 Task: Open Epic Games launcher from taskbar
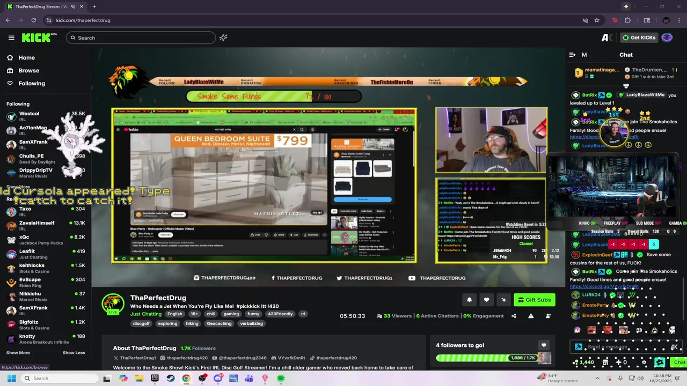tap(155, 378)
